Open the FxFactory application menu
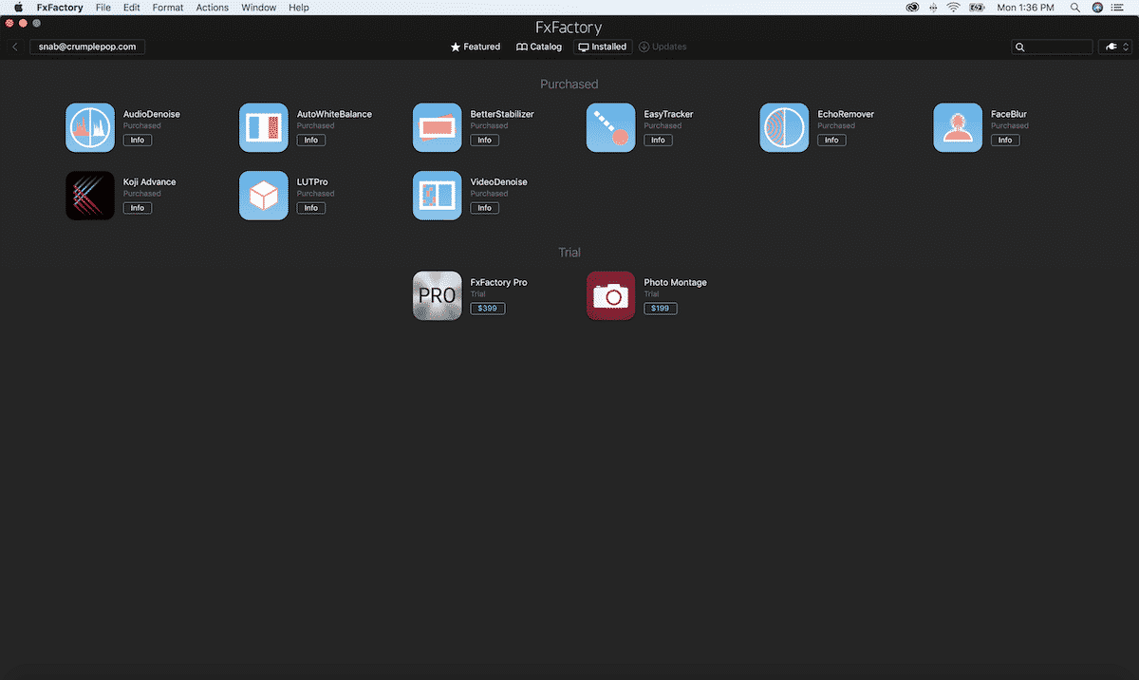The width and height of the screenshot is (1139, 680). [x=60, y=8]
